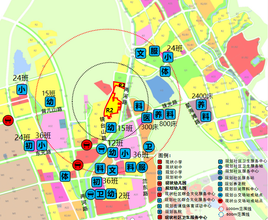Viewport: 268px width, 220px height.
Task: Select the red bus icon at left edge
Action: click(x=7, y=120)
